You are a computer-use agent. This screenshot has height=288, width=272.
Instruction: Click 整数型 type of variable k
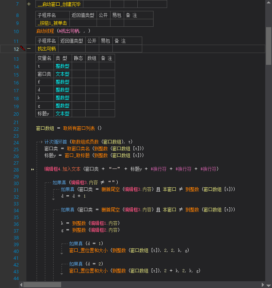tap(63, 98)
